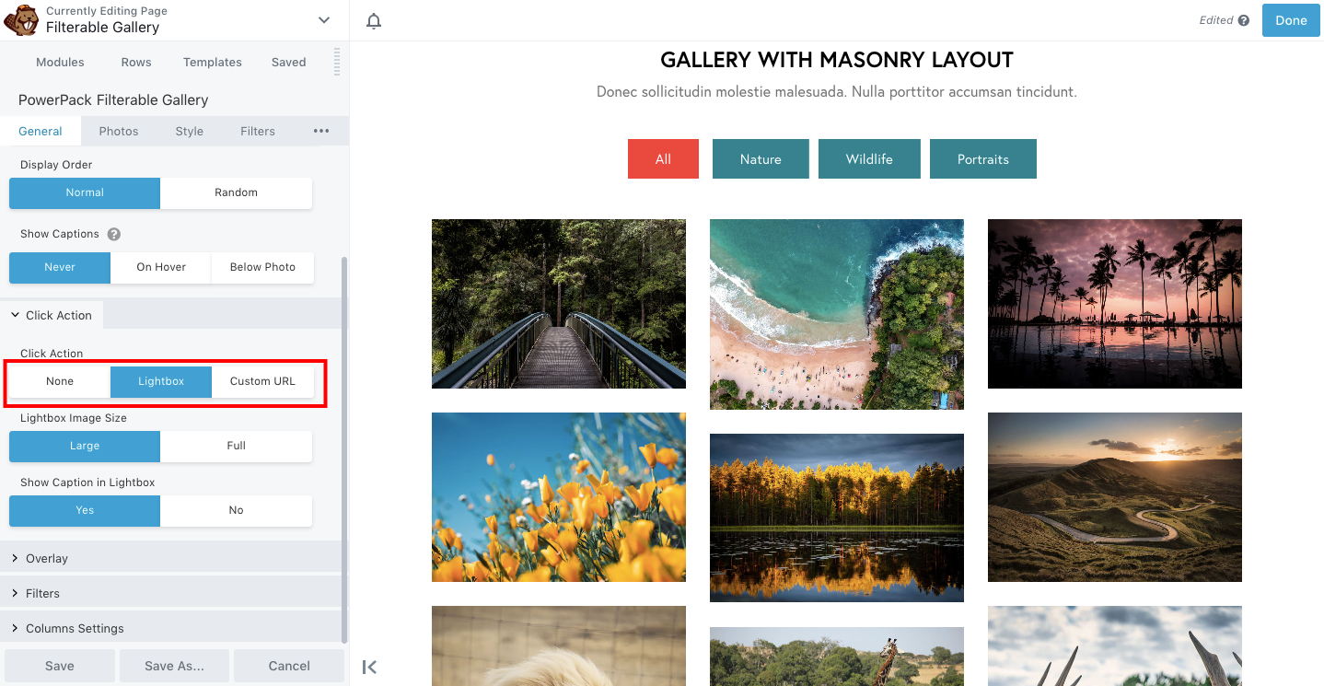This screenshot has width=1324, height=686.
Task: Click the Show Captions help icon
Action: coord(113,234)
